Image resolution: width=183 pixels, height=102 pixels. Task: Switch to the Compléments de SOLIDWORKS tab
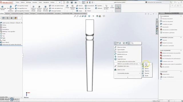pos(45,14)
